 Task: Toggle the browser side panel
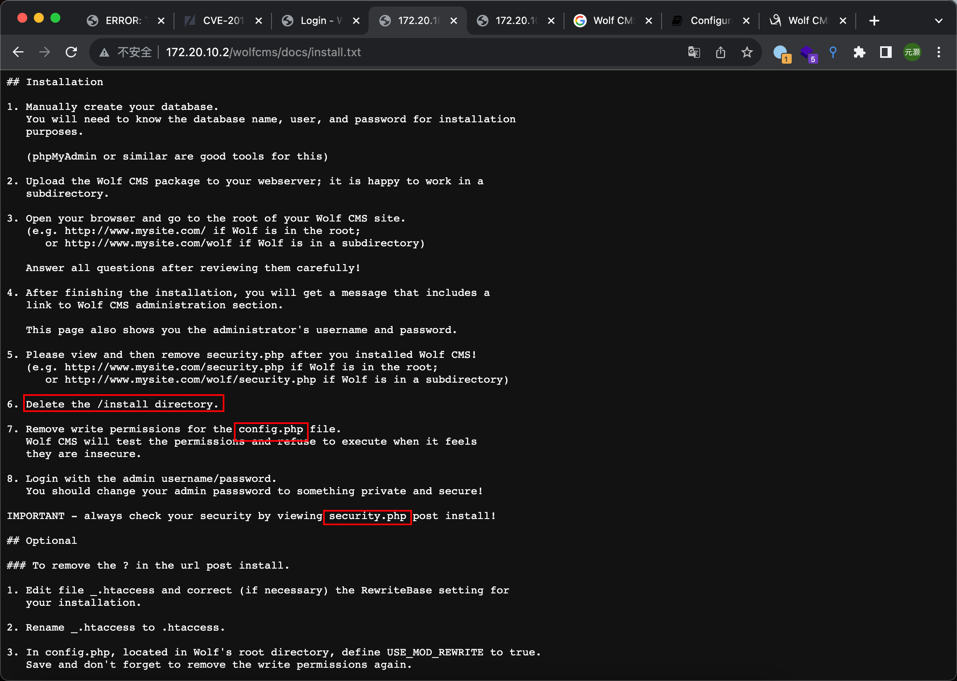coord(886,52)
